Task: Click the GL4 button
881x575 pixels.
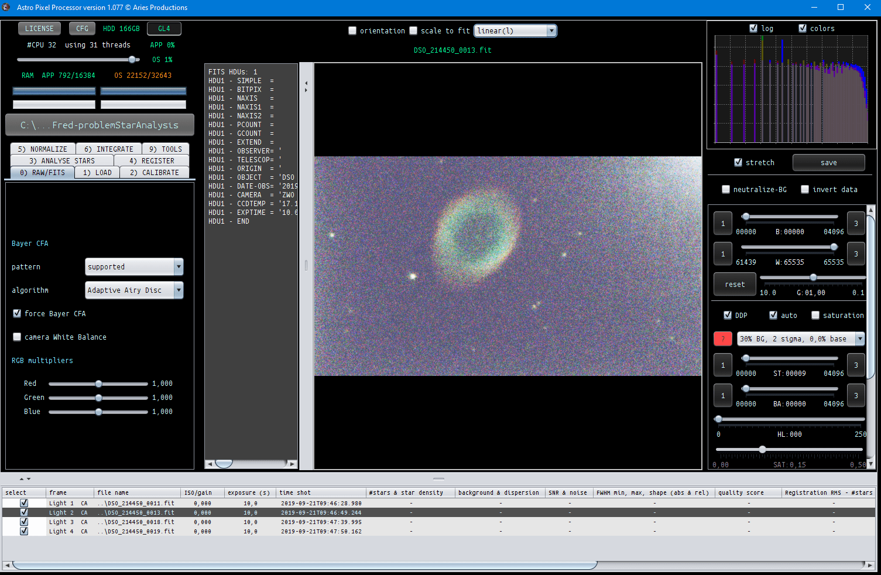Action: [164, 28]
